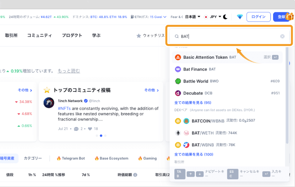Sort by 7d % column header
Screen dimensions: 295x187
pos(86,175)
